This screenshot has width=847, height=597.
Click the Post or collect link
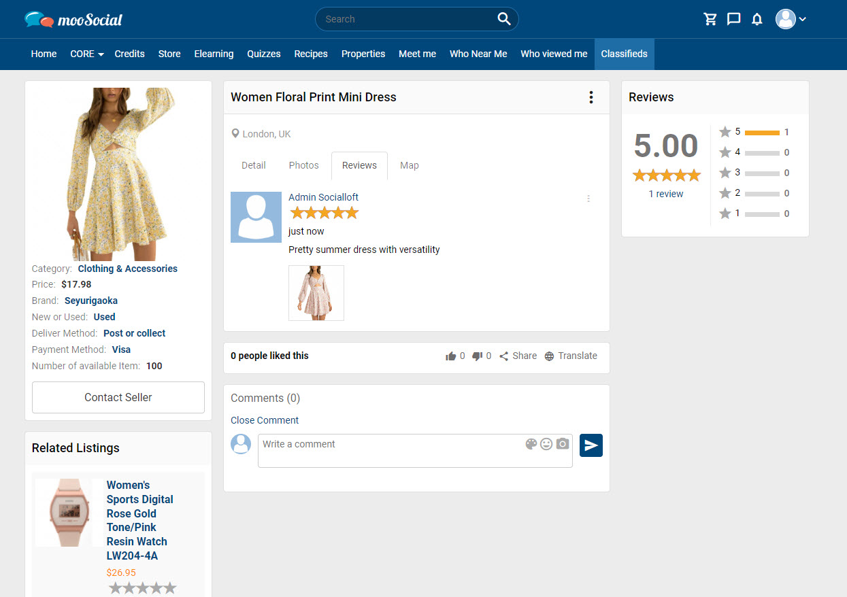(x=135, y=333)
